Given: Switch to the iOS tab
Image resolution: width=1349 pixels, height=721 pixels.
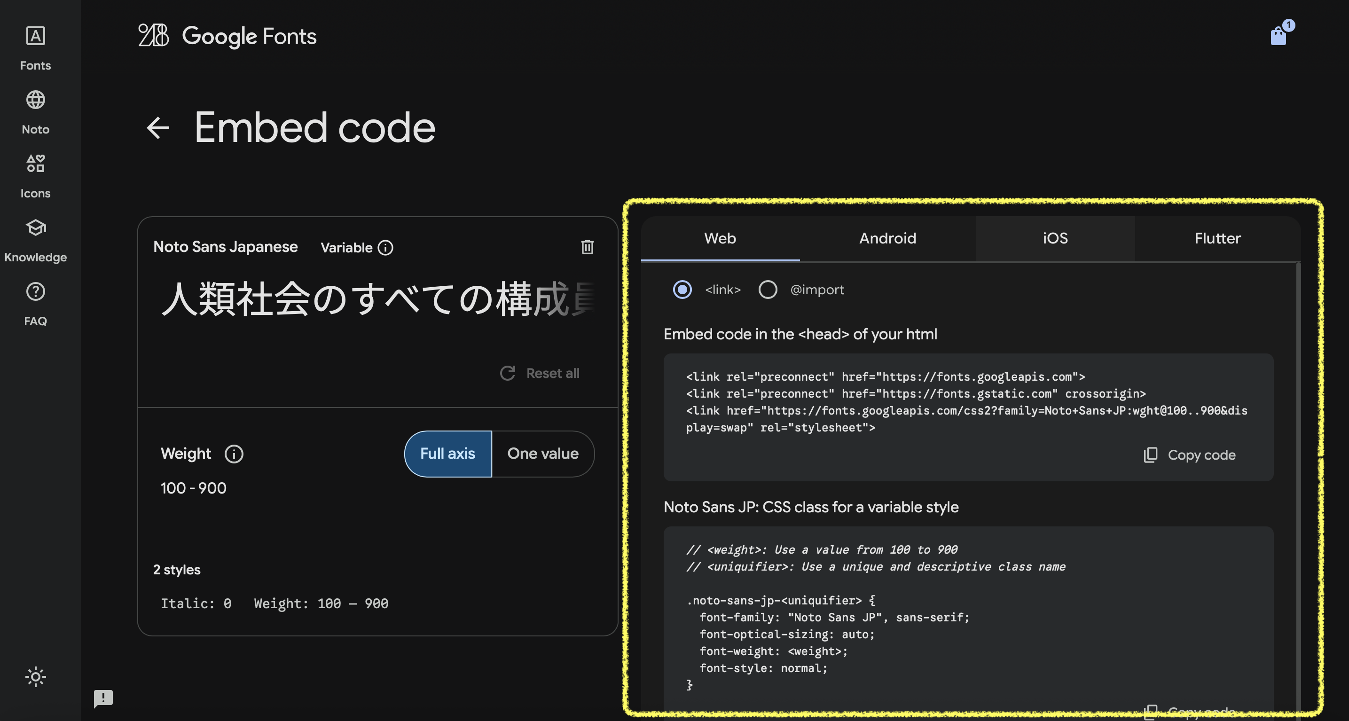Looking at the screenshot, I should pyautogui.click(x=1055, y=238).
